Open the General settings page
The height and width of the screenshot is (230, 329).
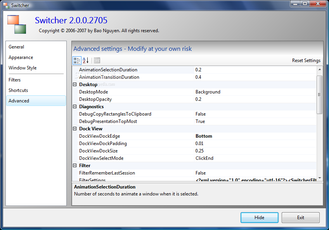[x=36, y=47]
